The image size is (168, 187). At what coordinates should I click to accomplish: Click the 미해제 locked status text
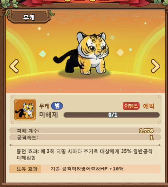[48, 115]
